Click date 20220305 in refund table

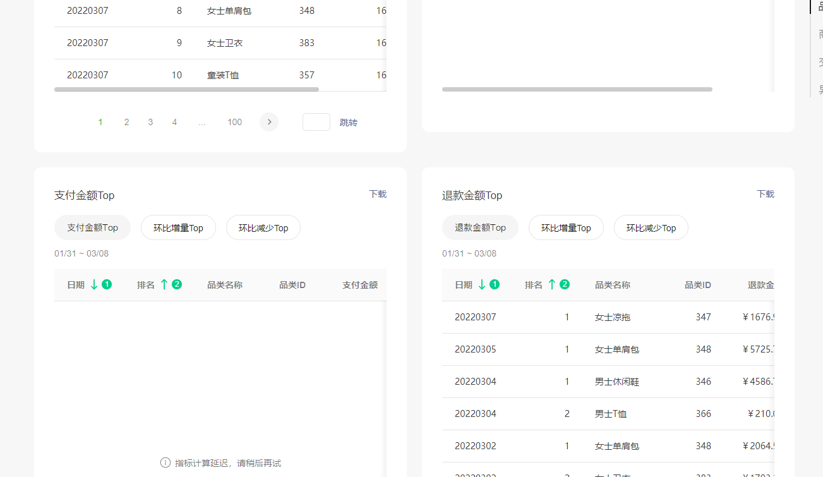point(476,349)
